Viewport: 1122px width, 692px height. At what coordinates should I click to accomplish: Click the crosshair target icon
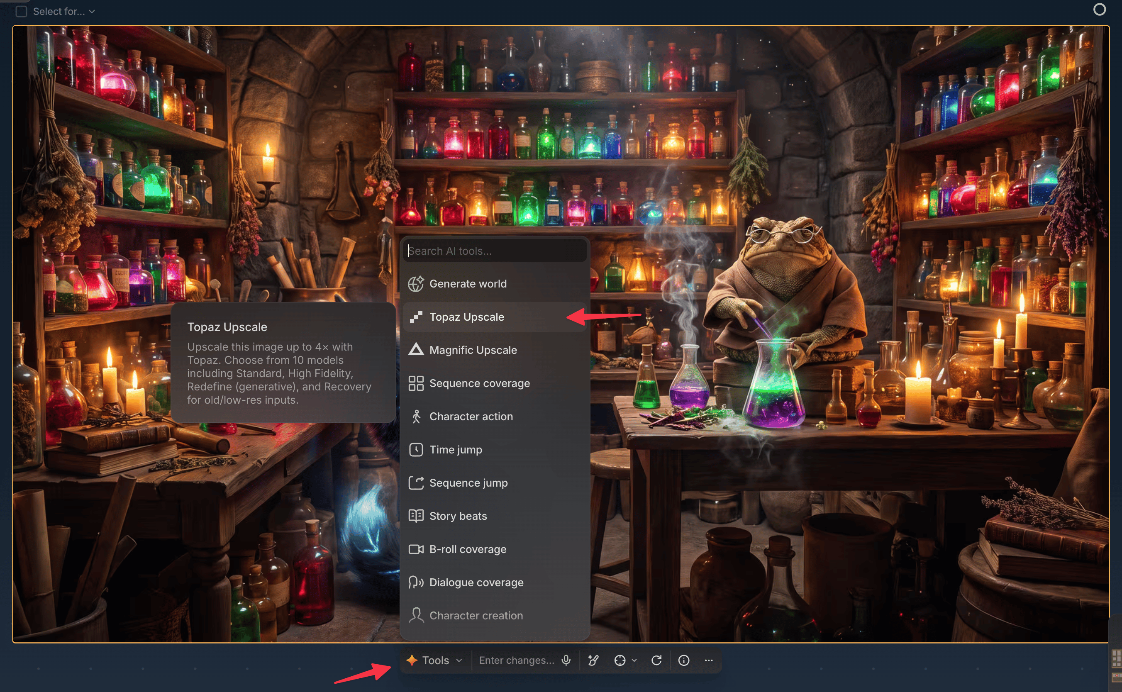(620, 660)
